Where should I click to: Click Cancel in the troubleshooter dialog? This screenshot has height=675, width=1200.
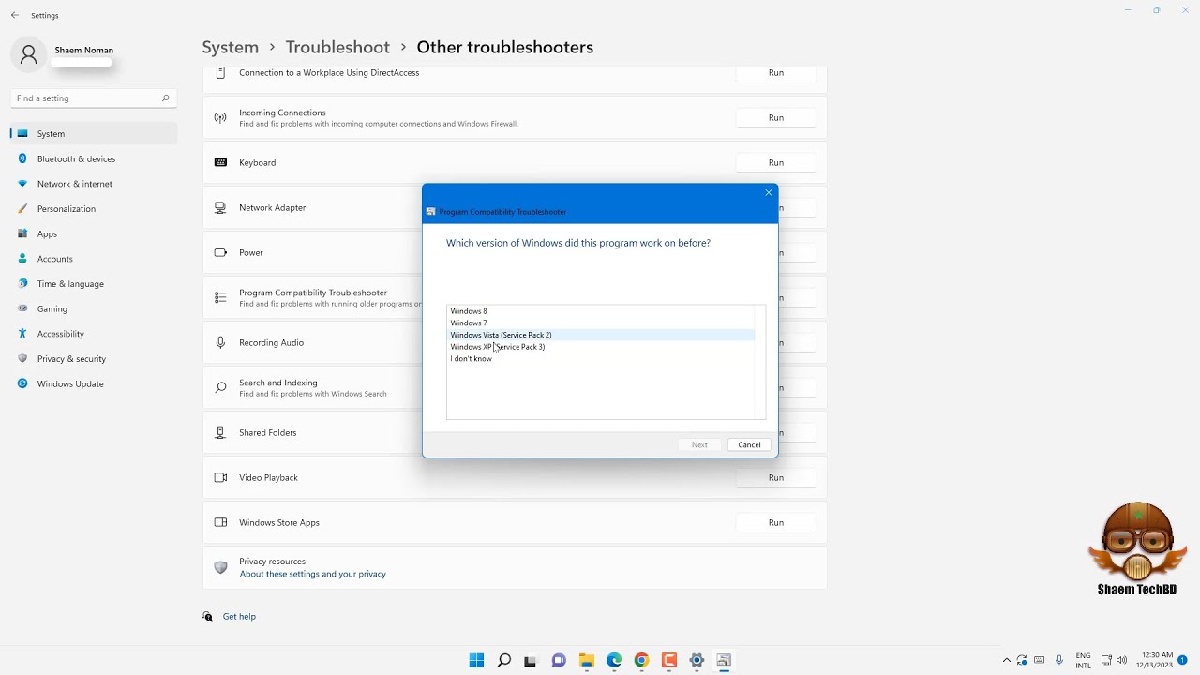click(749, 444)
